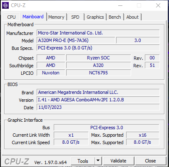Click the LPCIO Nuvoton field
Screen dimensions: 169x167
pyautogui.click(x=51, y=73)
